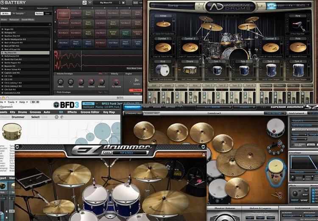
Task: Select the Kick drum slot in Addictive Drums
Action: (x=163, y=69)
